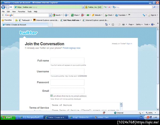Click the TH language indicator in the tray

(141, 117)
